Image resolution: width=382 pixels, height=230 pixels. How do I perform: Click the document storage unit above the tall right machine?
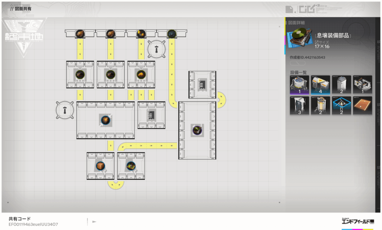coord(202,85)
